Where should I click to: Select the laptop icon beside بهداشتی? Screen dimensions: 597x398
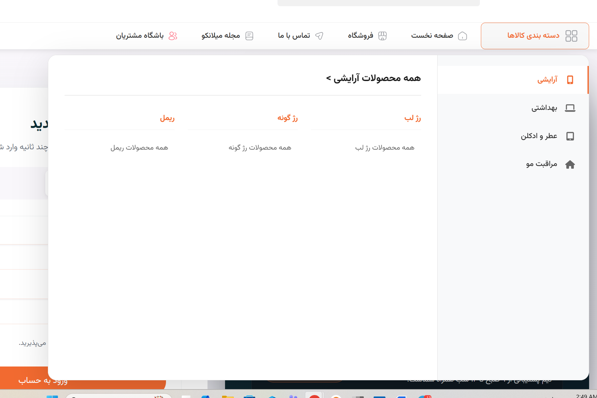pos(570,108)
